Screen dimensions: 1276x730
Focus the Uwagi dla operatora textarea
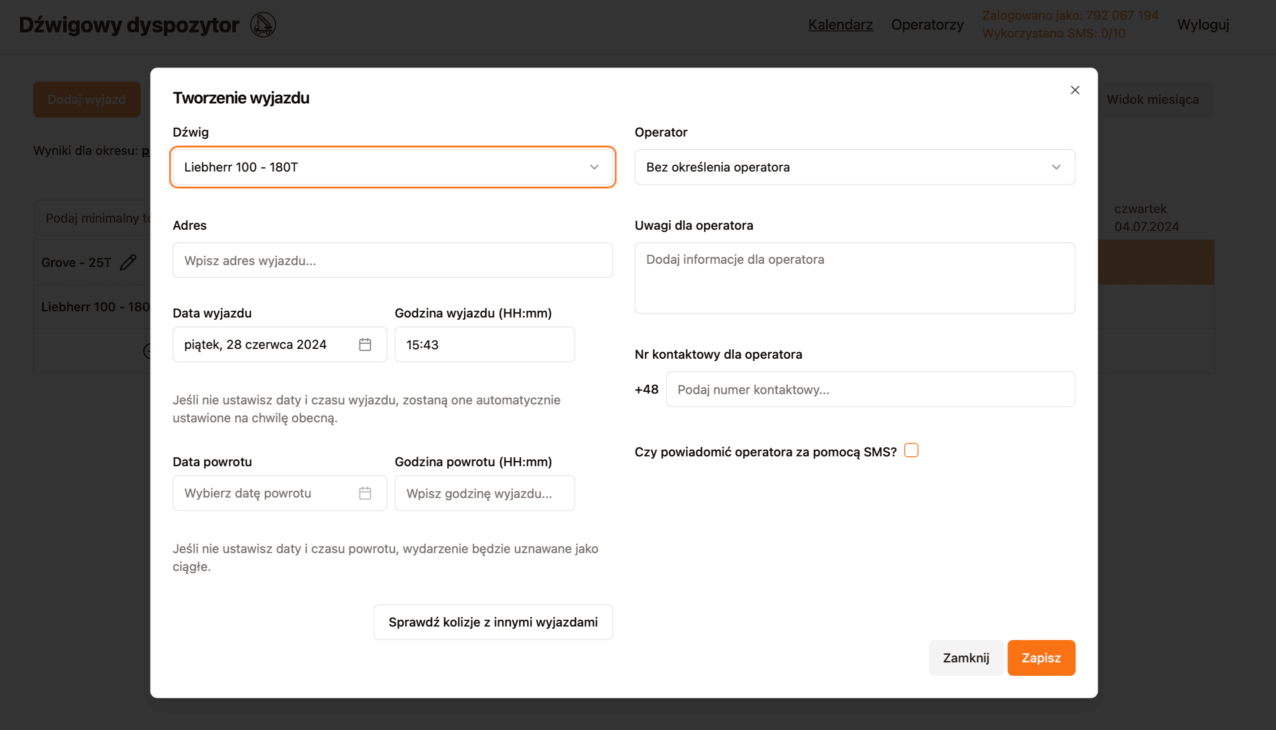855,278
